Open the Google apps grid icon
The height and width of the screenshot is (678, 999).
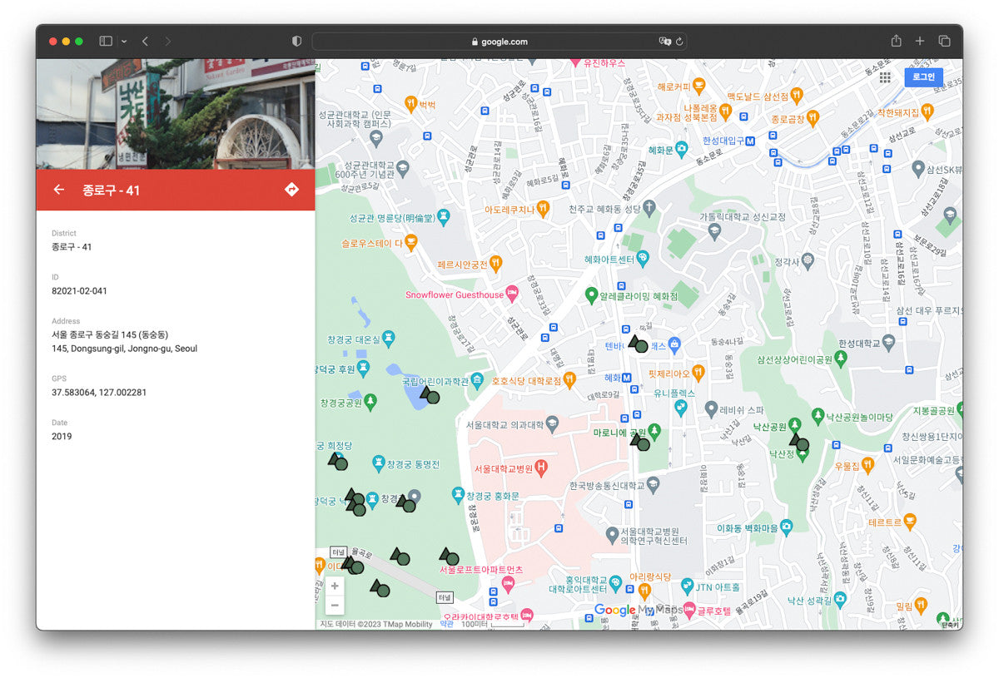(x=885, y=77)
